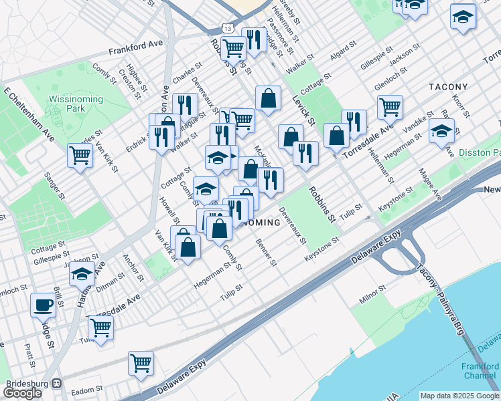The width and height of the screenshot is (501, 401).
Task: Select the shopping cart marker below Route 13
Action: point(233,48)
